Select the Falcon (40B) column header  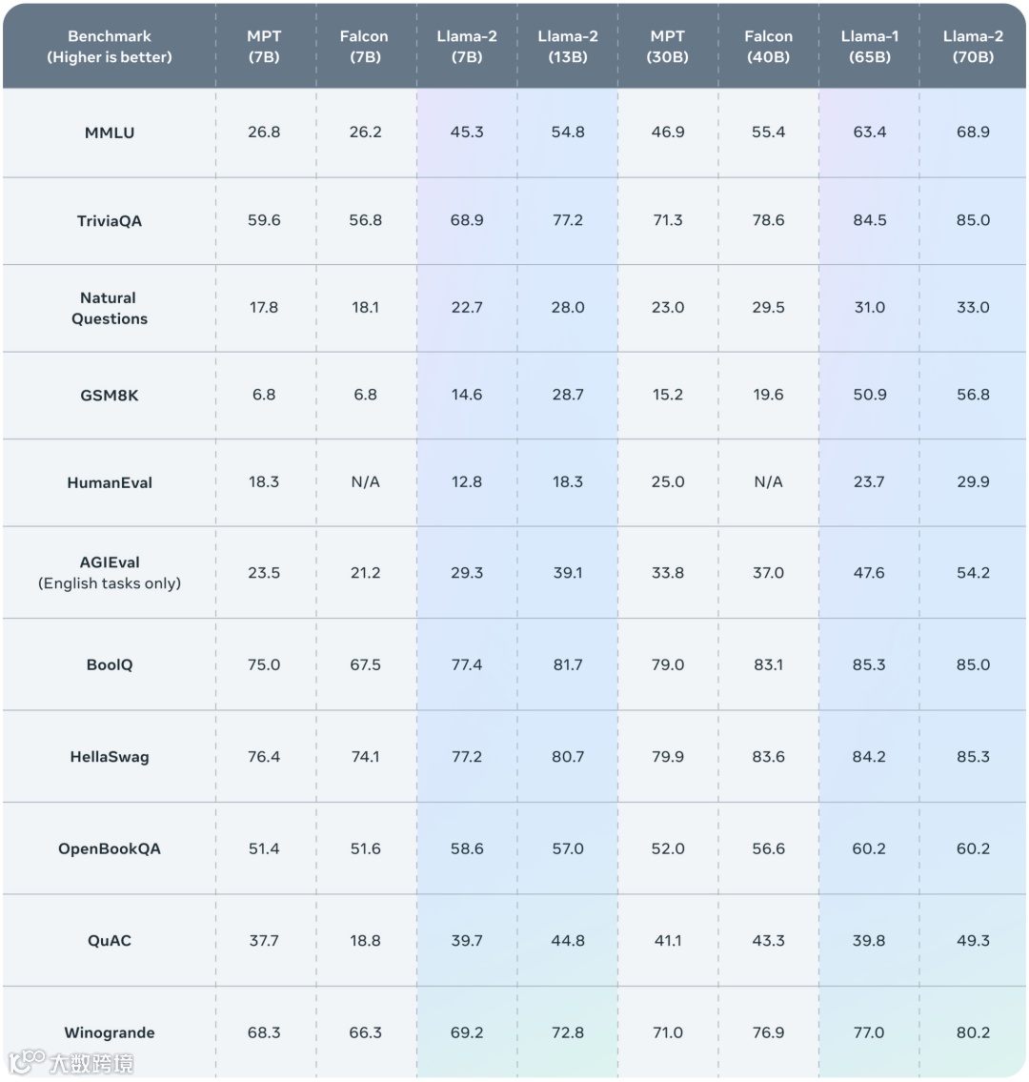768,47
